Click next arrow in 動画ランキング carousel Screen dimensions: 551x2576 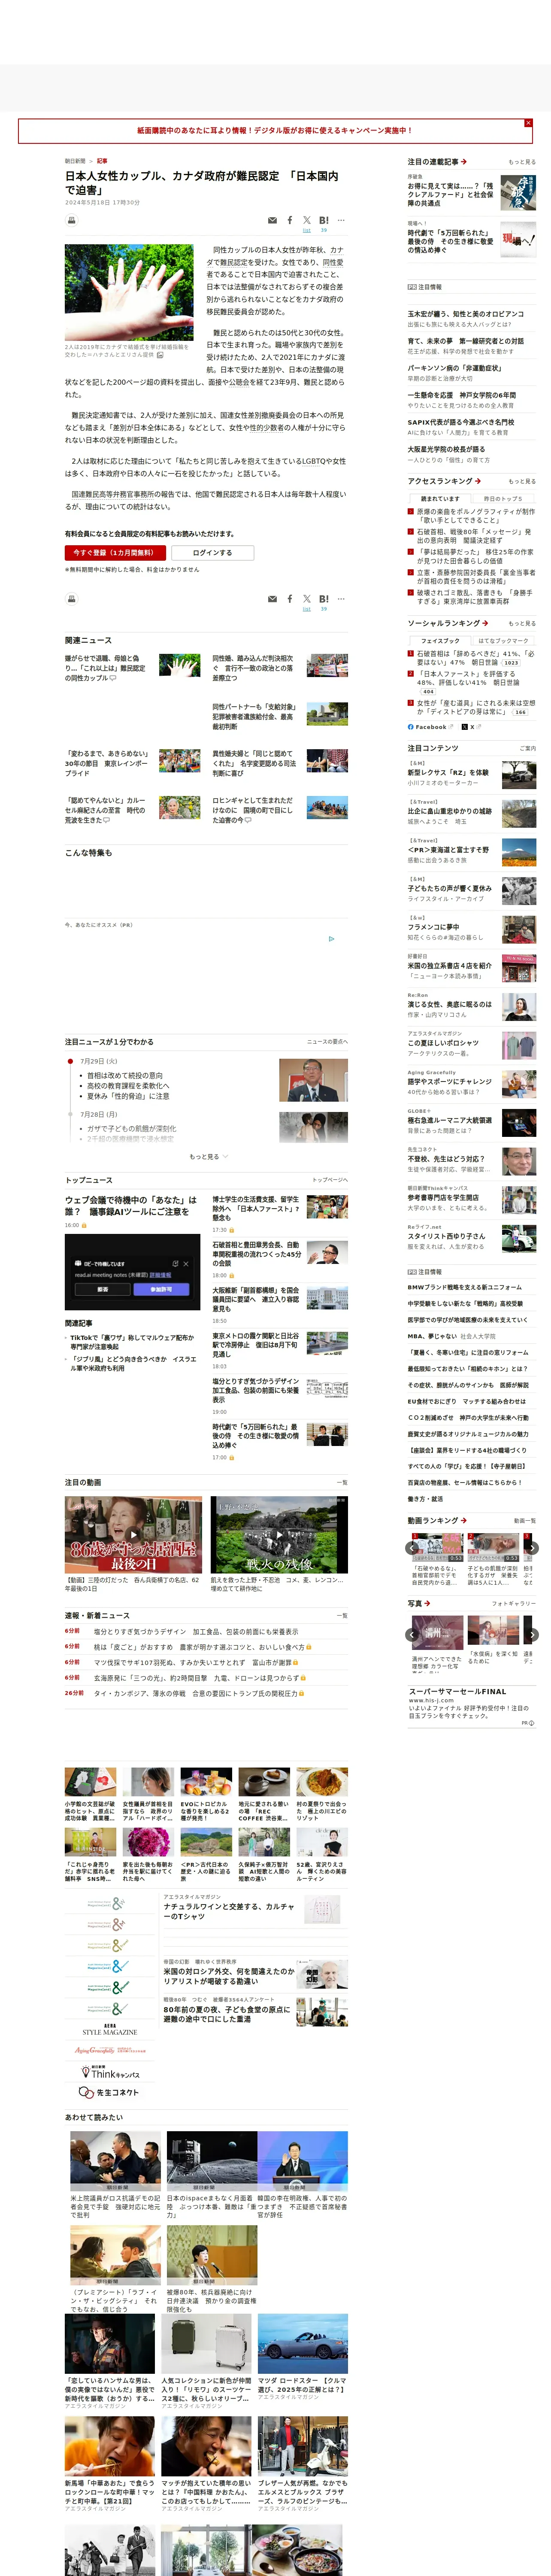point(532,1548)
